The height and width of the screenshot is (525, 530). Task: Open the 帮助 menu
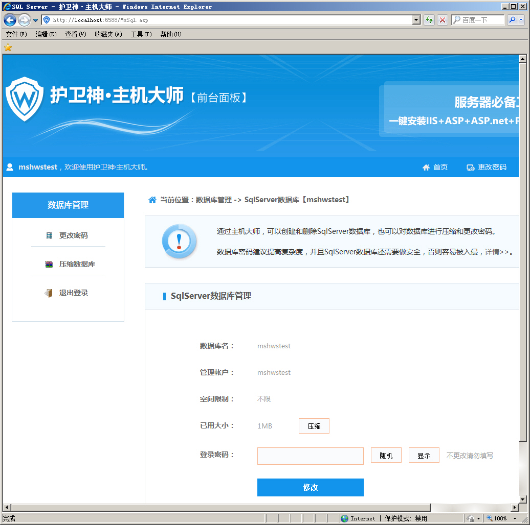[170, 34]
